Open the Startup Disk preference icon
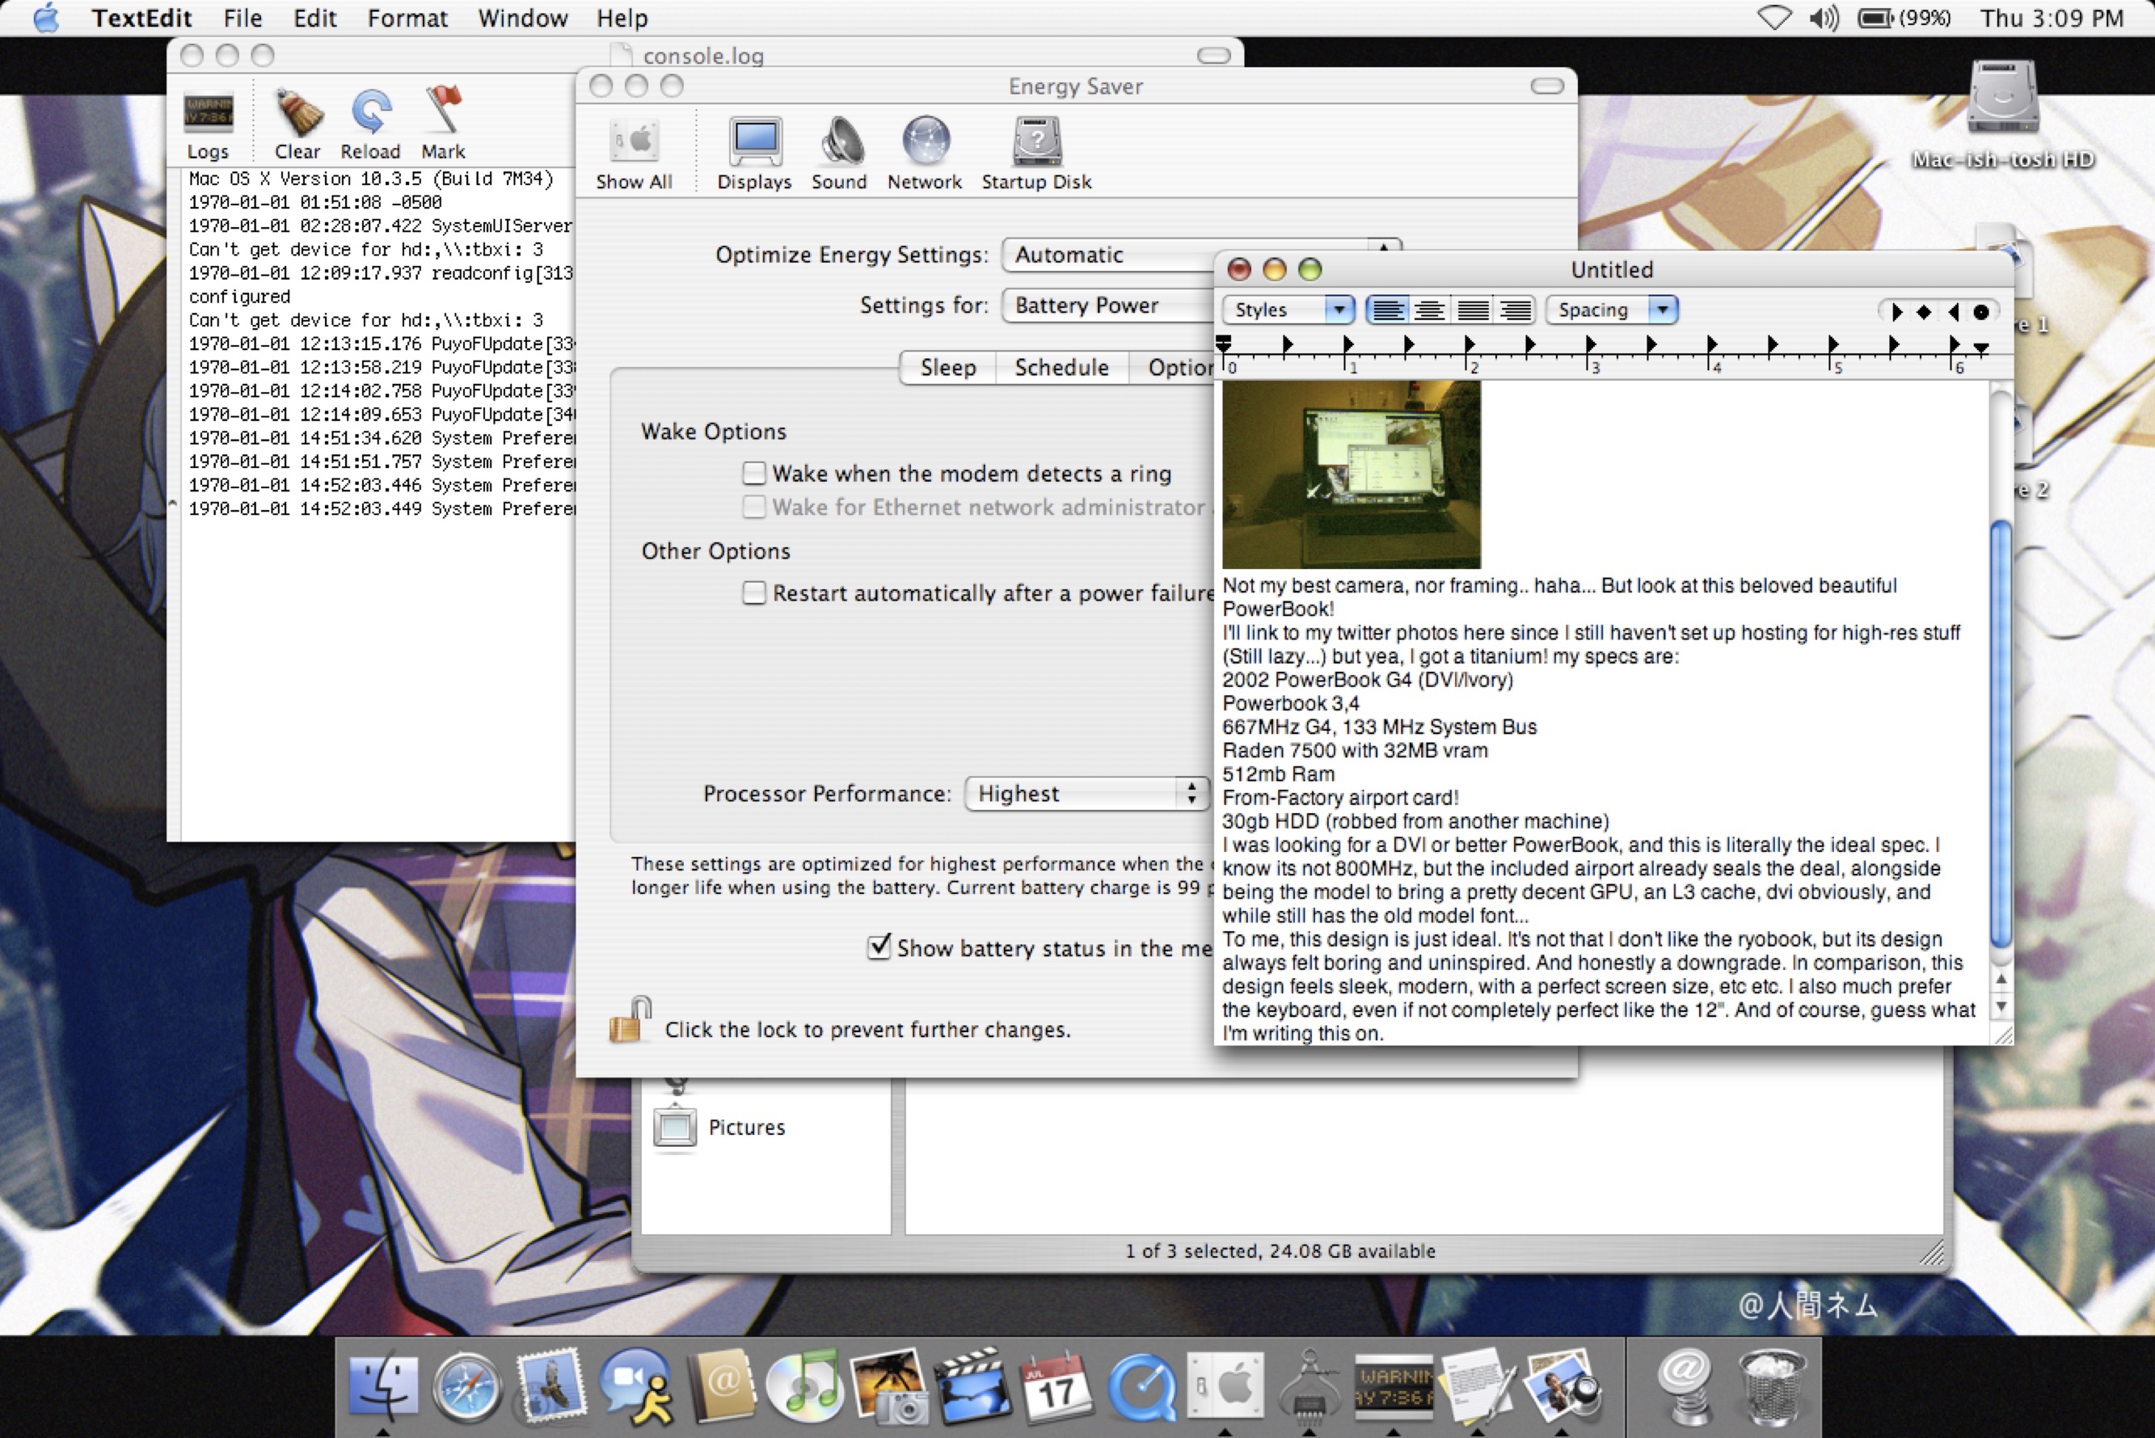2155x1438 pixels. [1036, 143]
